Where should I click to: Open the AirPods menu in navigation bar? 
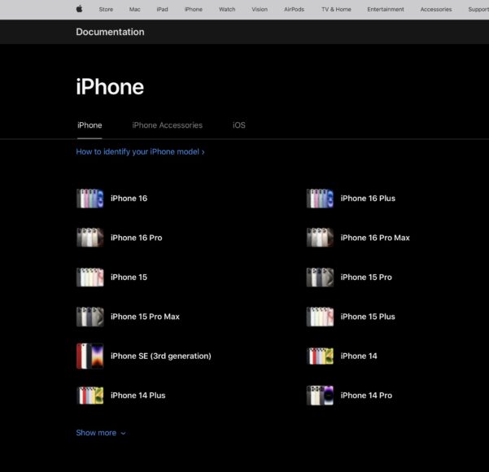(x=294, y=9)
